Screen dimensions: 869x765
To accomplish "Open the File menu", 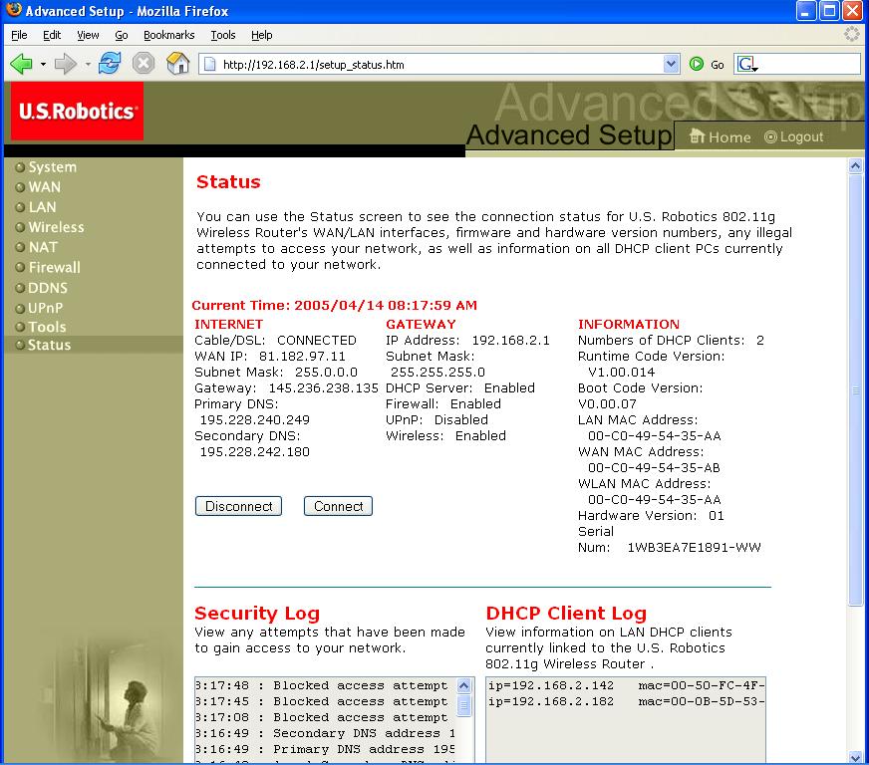I will [19, 35].
